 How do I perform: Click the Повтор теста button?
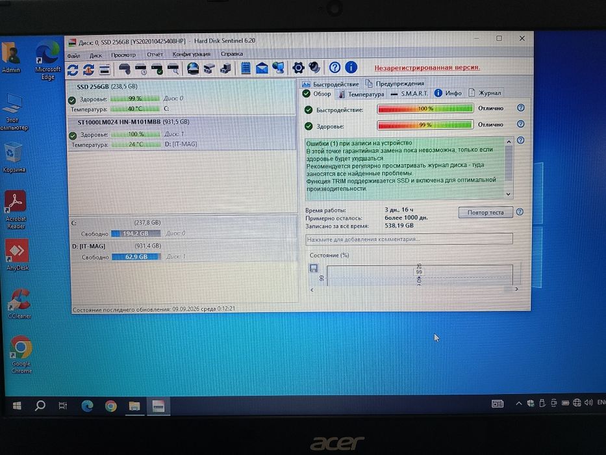485,213
